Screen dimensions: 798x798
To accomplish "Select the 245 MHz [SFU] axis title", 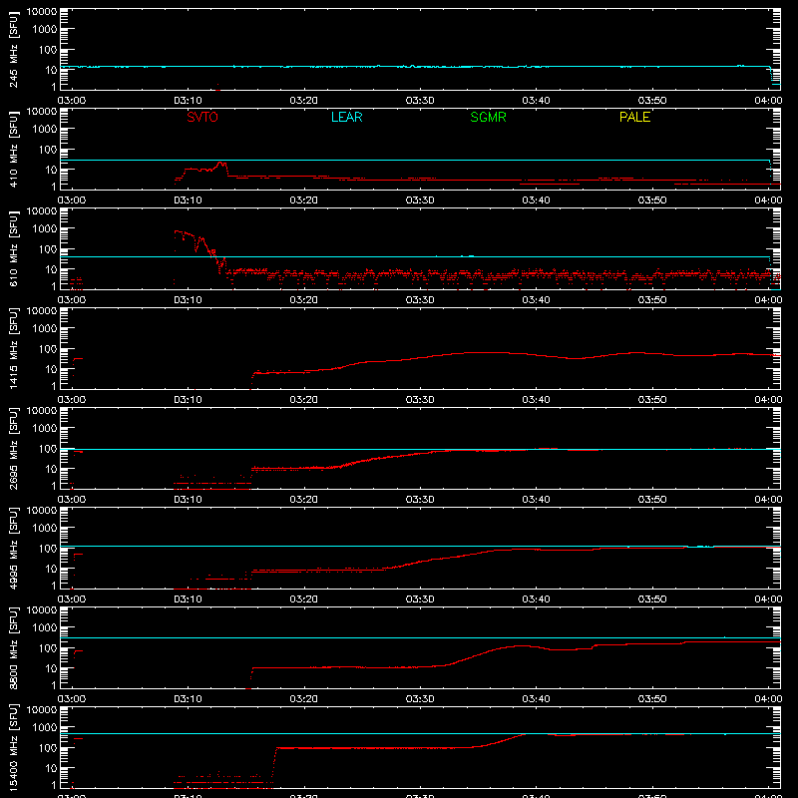I will (x=13, y=49).
